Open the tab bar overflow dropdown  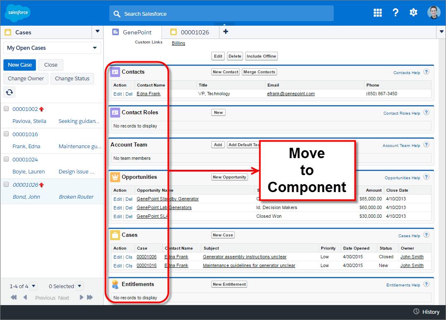(441, 31)
